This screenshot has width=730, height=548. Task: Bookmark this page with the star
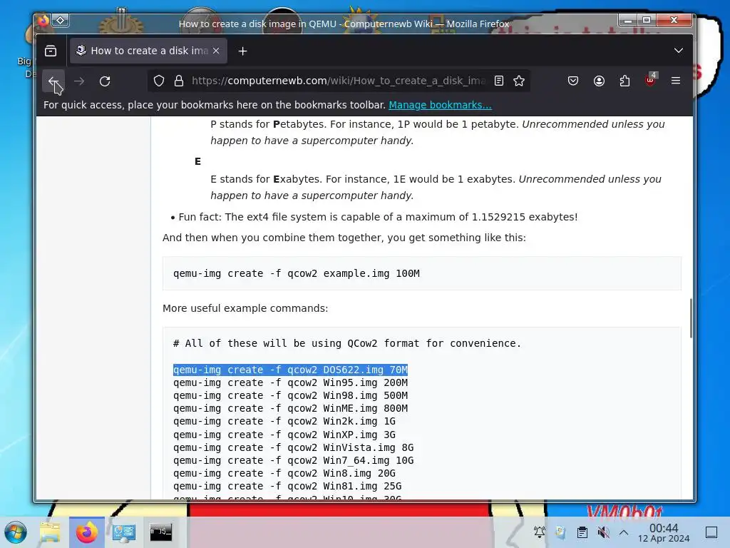(x=519, y=81)
